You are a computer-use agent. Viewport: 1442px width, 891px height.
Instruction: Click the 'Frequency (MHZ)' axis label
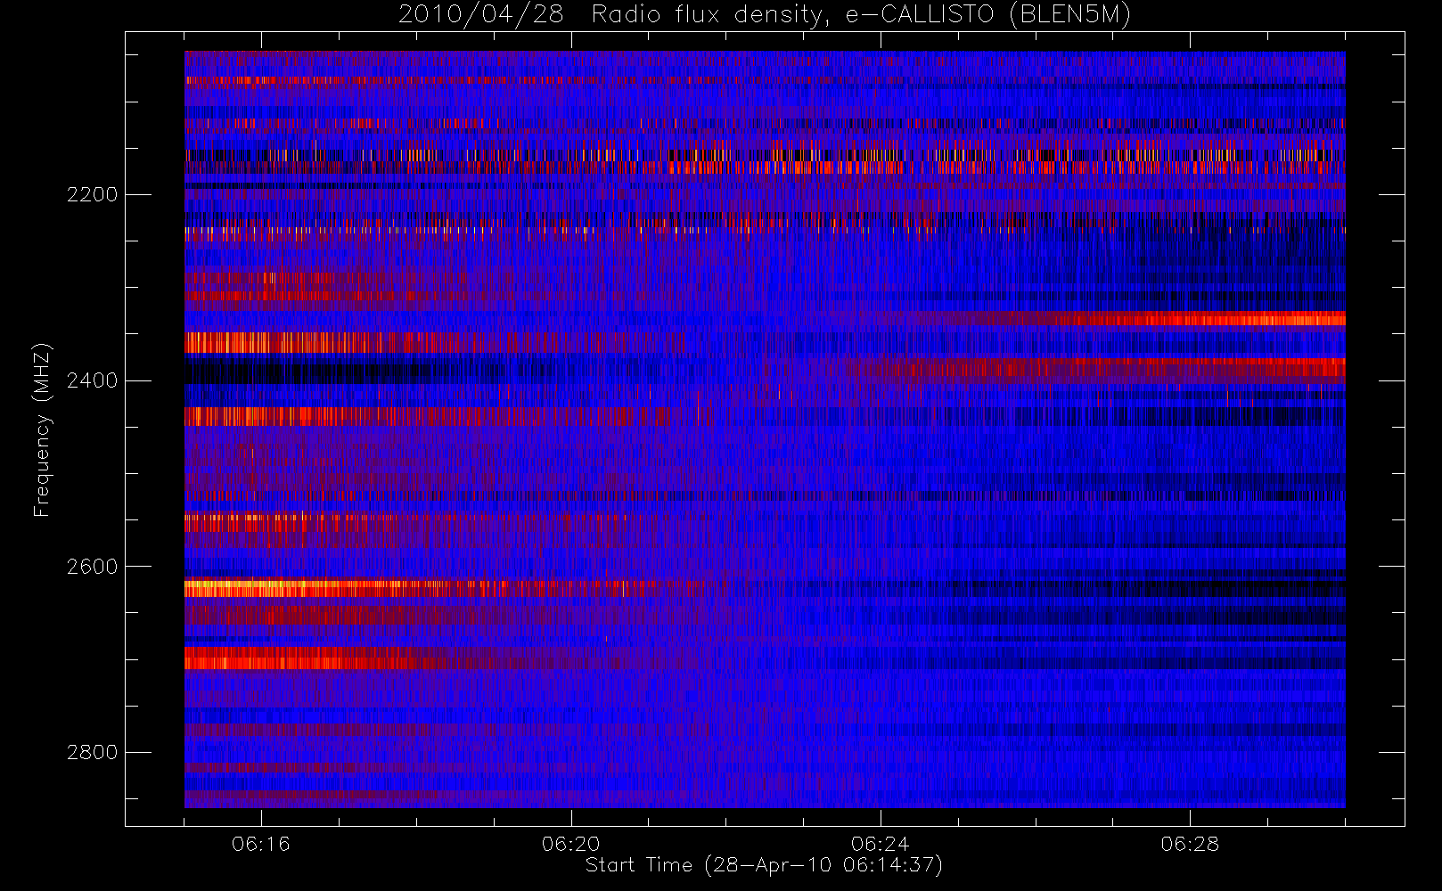tap(42, 430)
